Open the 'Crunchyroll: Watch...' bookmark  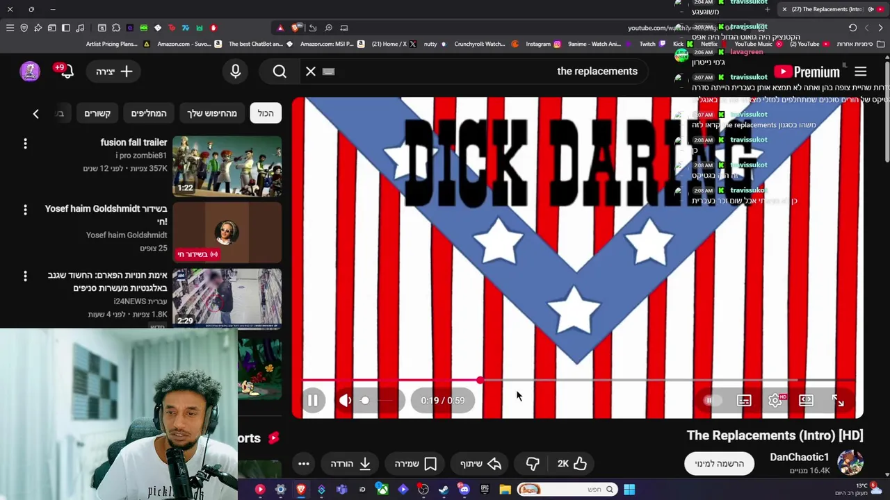486,44
